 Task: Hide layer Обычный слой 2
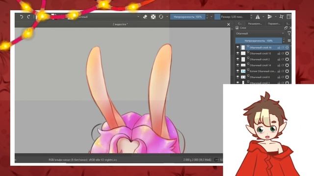tap(237, 59)
